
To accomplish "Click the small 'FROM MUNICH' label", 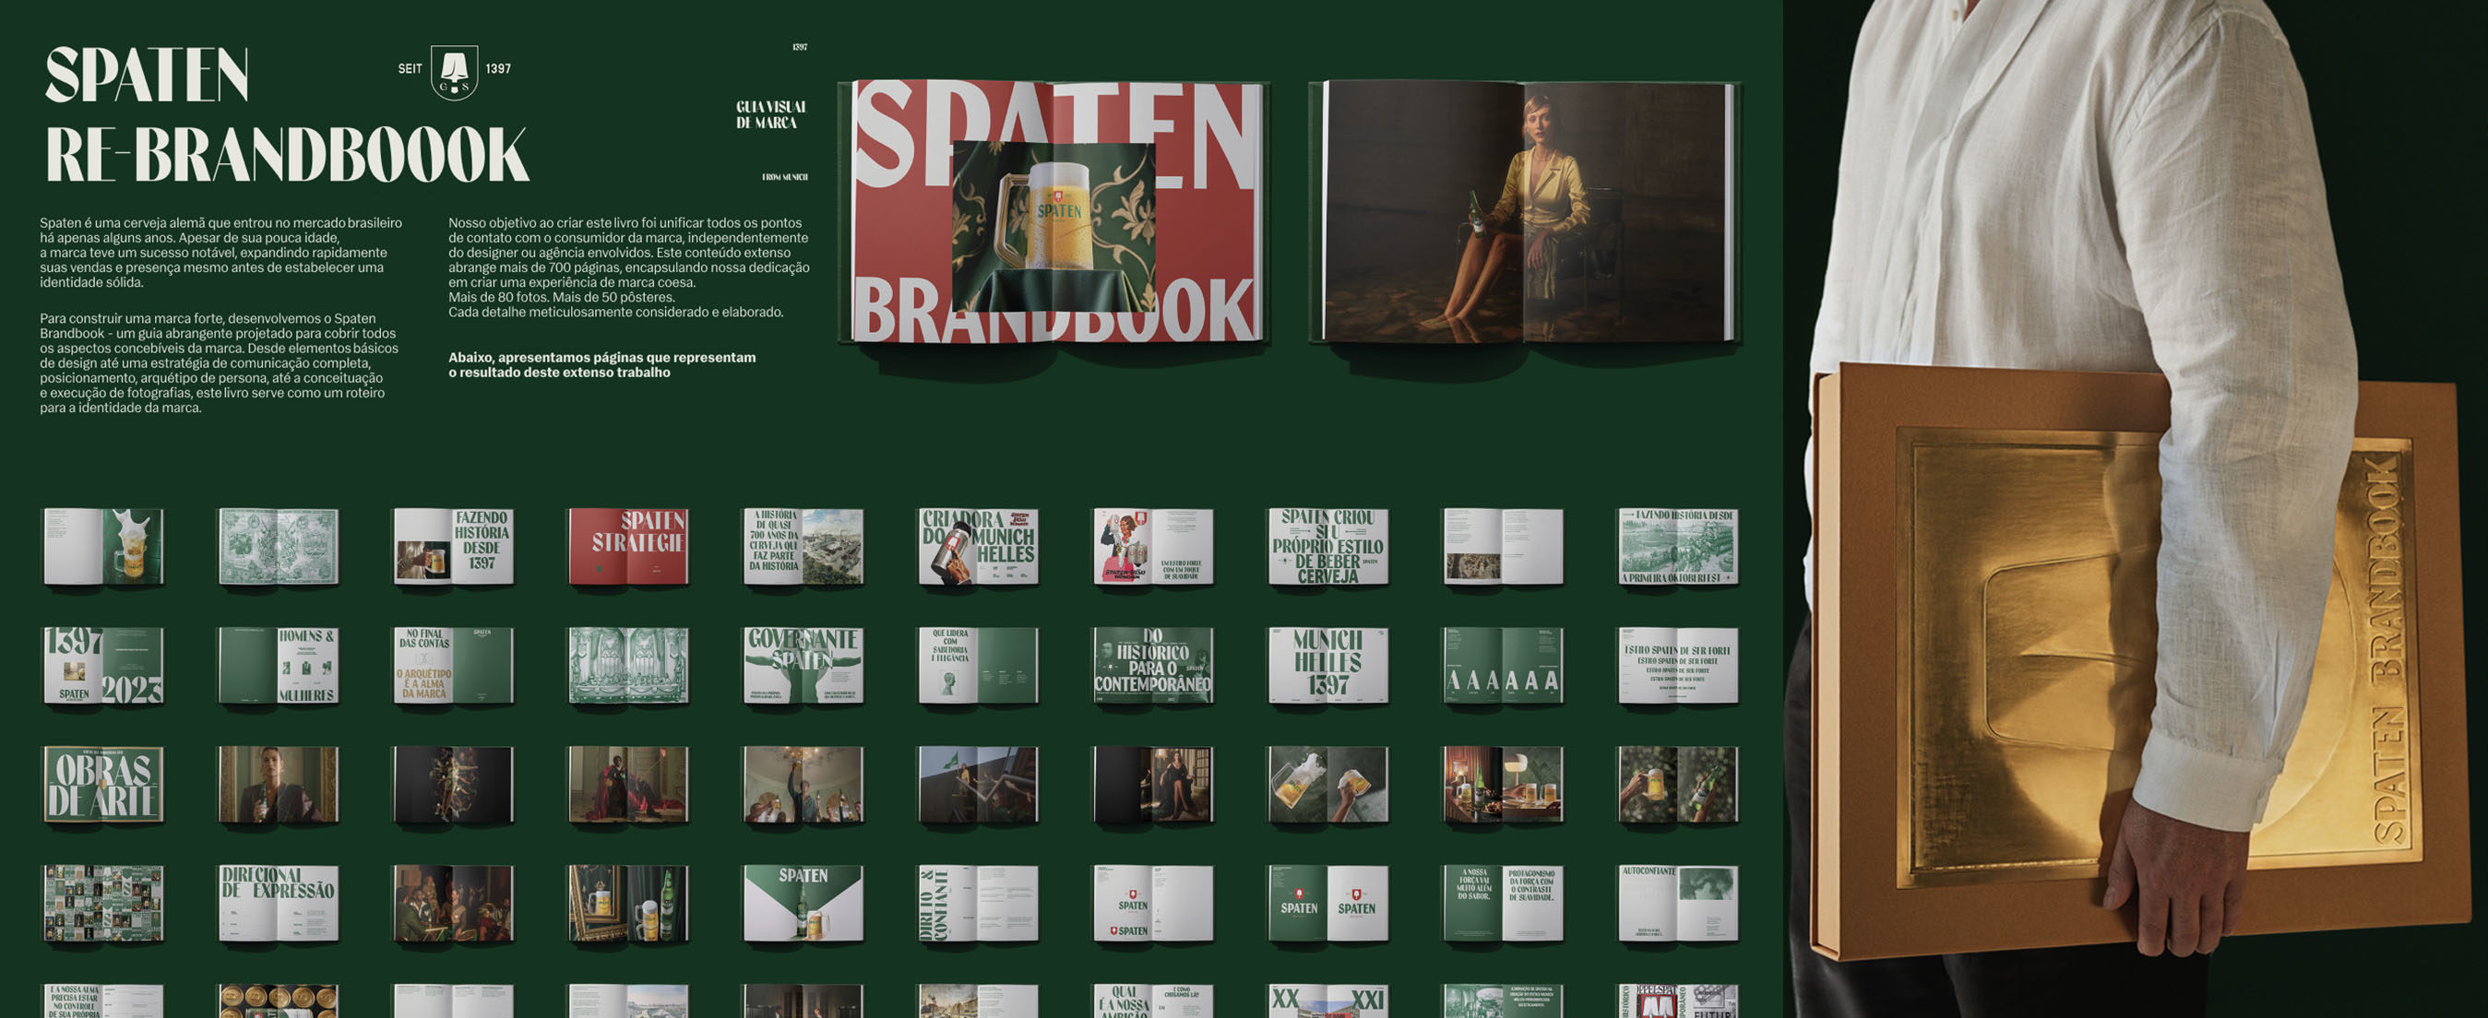I will coord(784,178).
